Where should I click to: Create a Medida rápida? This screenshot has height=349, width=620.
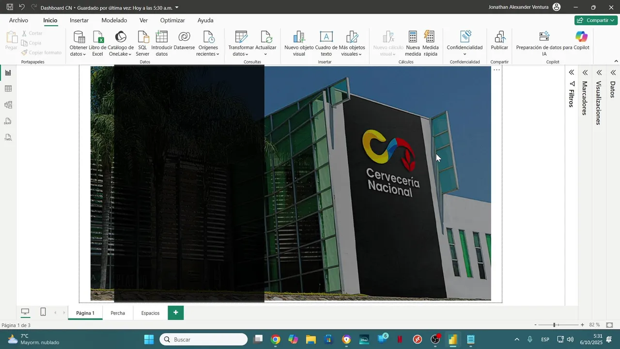click(430, 44)
